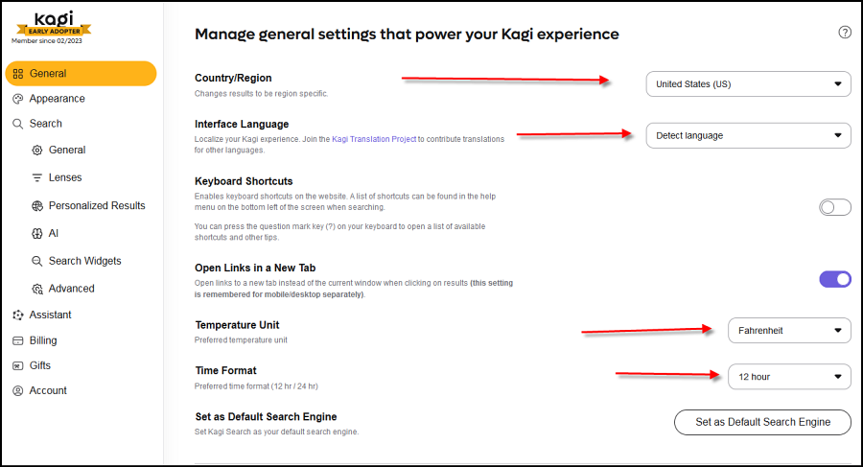Click the Assistant icon in sidebar
Screen dimensions: 863x467
point(18,315)
